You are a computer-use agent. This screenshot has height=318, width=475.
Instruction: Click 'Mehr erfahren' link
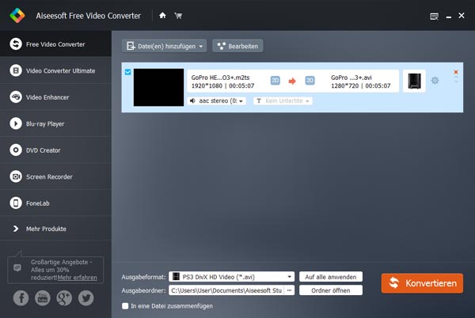click(78, 278)
